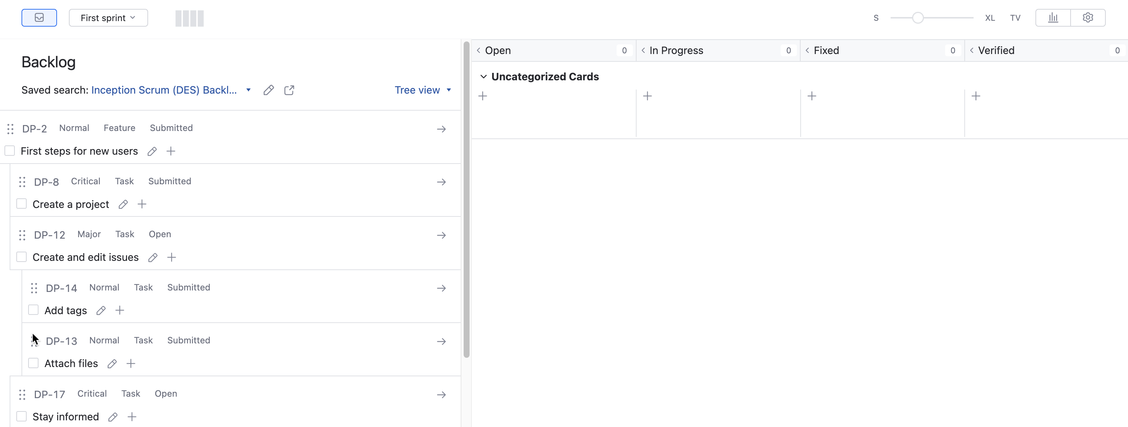Screen dimensions: 1128x427
Task: Collapse the In Progress column
Action: click(x=643, y=50)
